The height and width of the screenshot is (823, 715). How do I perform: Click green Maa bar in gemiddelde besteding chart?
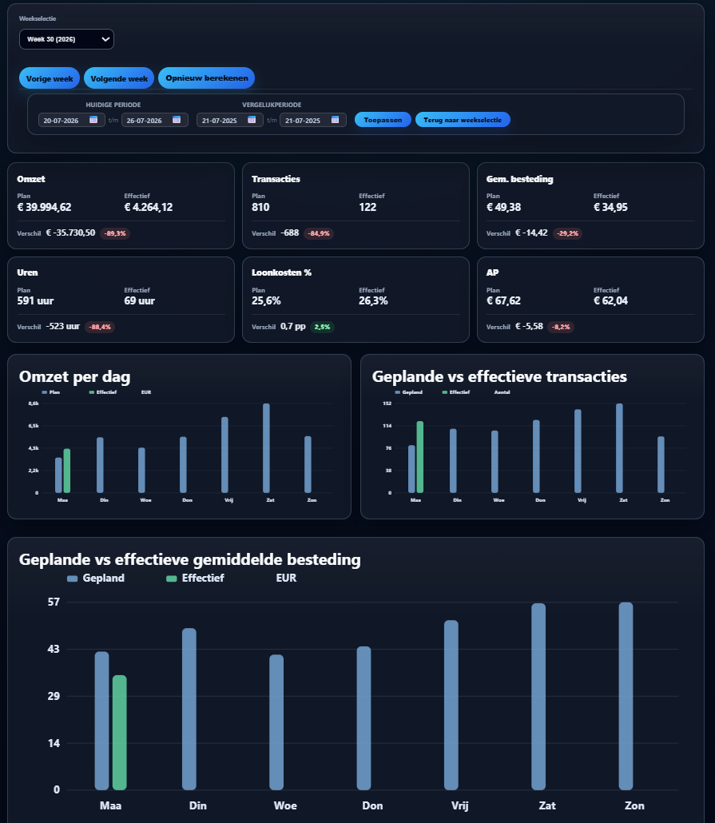pyautogui.click(x=120, y=733)
